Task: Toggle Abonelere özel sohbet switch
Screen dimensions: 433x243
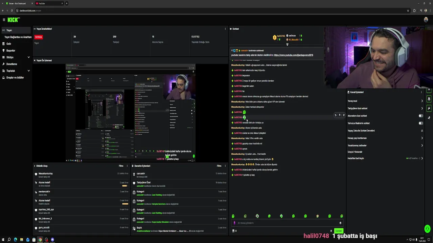Action: coord(420,116)
